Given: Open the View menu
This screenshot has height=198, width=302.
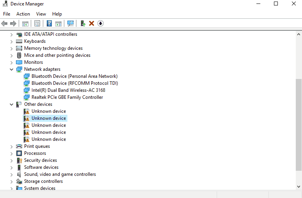Looking at the screenshot, I should coord(41,14).
